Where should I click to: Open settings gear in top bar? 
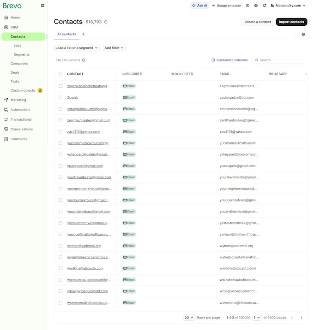tap(256, 6)
